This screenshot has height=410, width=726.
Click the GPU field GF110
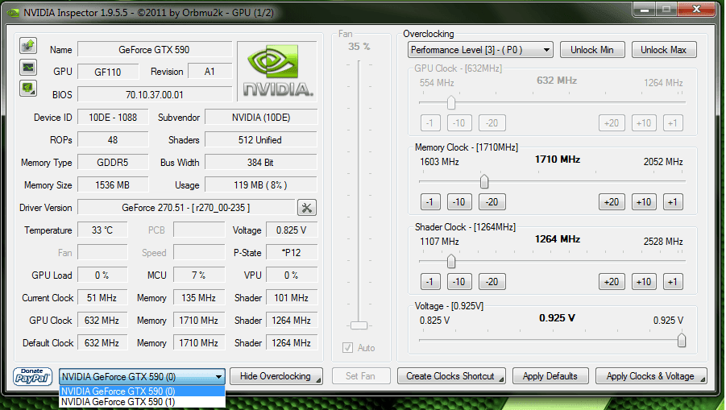(x=108, y=72)
